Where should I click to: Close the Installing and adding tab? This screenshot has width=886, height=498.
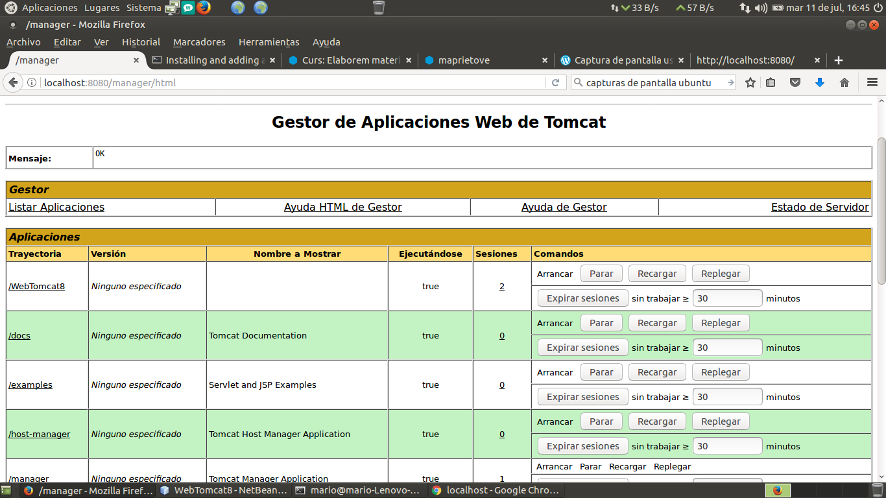pos(272,60)
